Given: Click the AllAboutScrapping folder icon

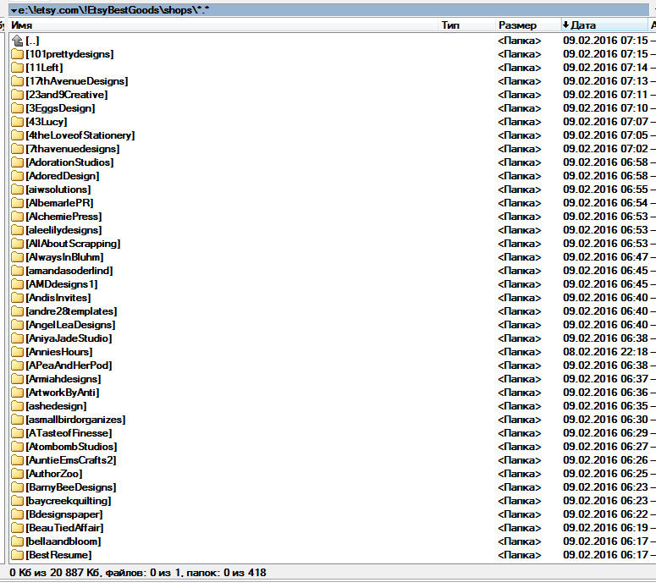Looking at the screenshot, I should point(17,244).
